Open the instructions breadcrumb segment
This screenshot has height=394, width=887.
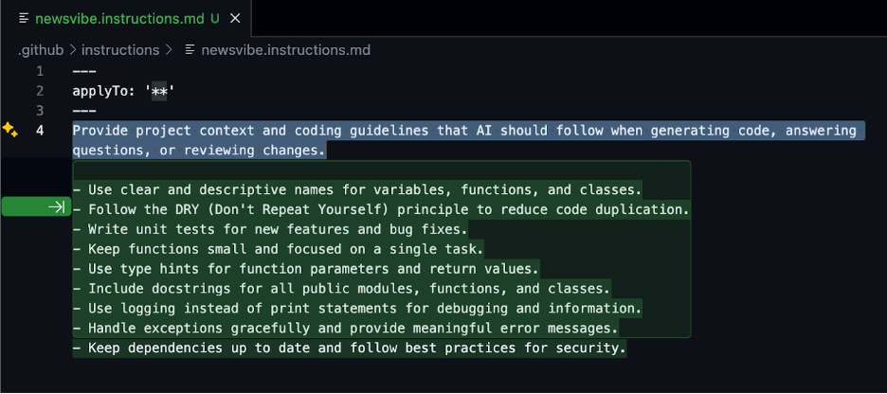click(120, 50)
